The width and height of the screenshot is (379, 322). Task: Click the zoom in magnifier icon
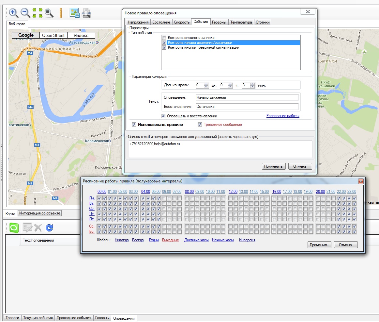13,13
